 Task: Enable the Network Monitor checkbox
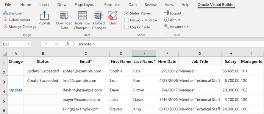tap(126, 20)
